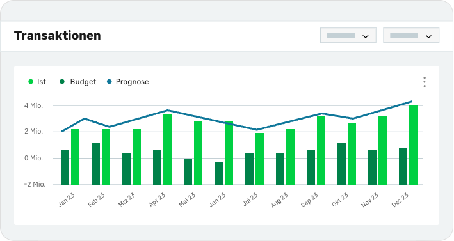The image size is (454, 241).
Task: Click the Jan 23 axis label
Action: (67, 199)
